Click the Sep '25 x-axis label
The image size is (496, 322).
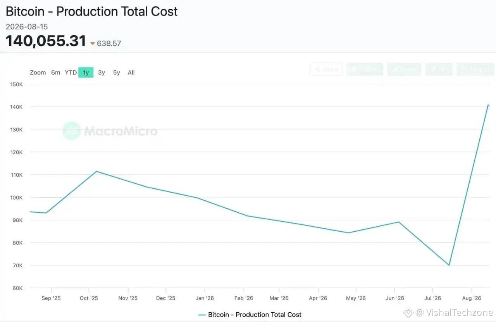pyautogui.click(x=51, y=298)
